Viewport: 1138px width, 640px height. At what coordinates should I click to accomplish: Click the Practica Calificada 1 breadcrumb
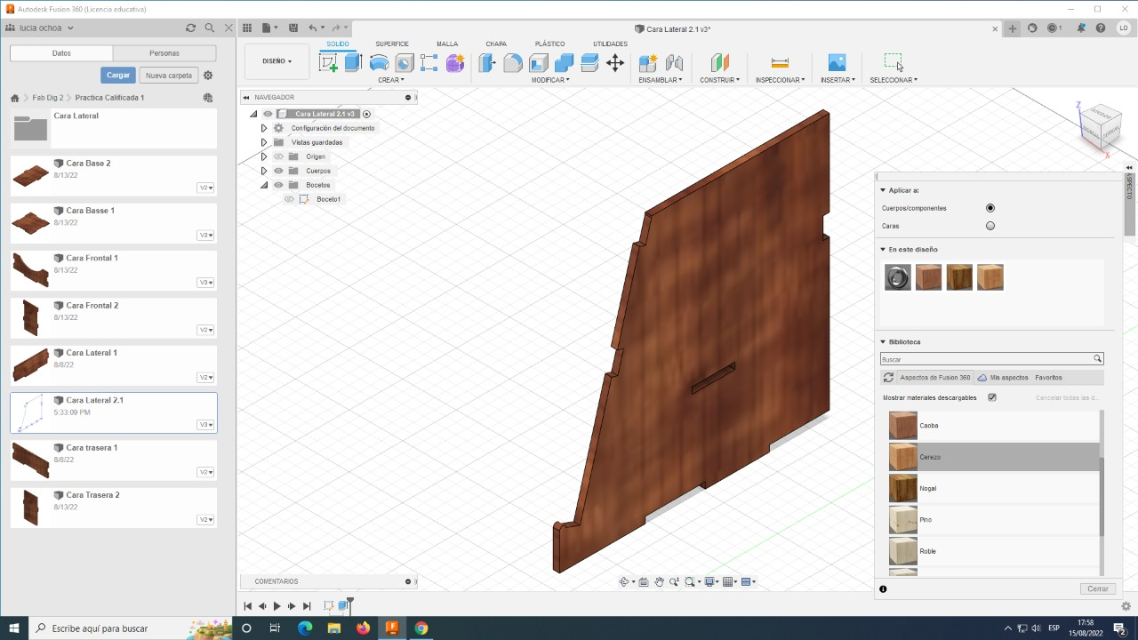click(x=109, y=98)
